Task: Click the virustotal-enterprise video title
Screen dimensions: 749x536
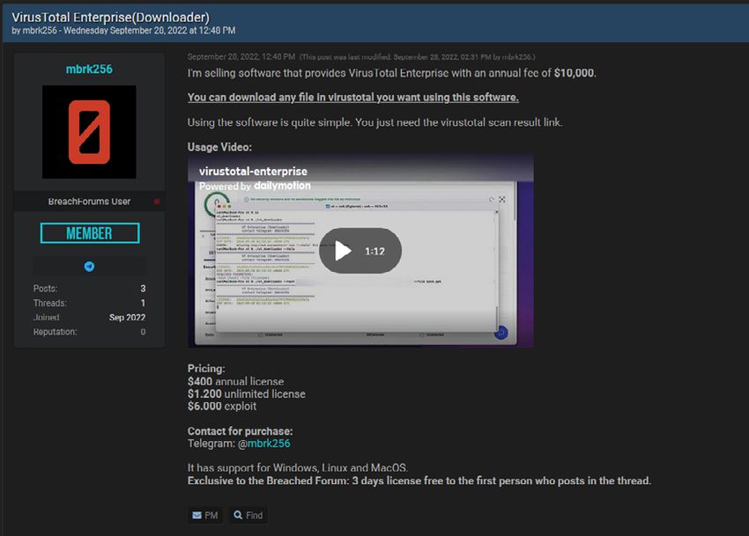Action: 253,171
